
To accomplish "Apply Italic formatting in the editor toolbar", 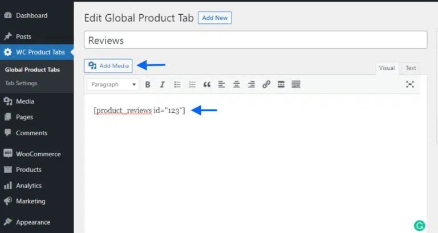I will [162, 85].
